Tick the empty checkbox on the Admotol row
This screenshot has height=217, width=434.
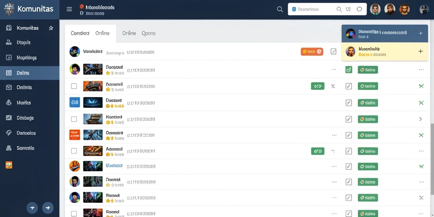(74, 151)
